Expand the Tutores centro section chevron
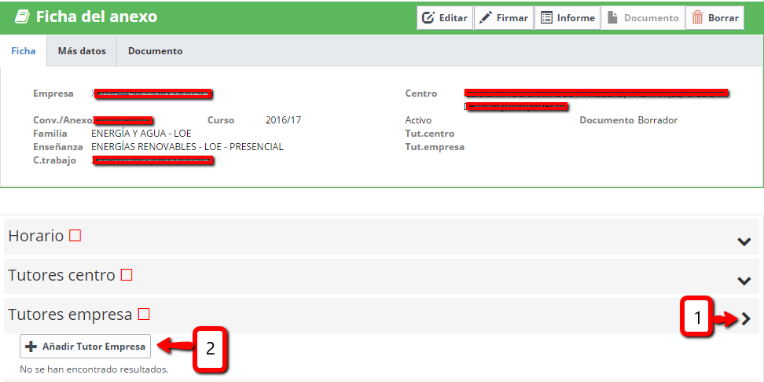 pos(744,281)
